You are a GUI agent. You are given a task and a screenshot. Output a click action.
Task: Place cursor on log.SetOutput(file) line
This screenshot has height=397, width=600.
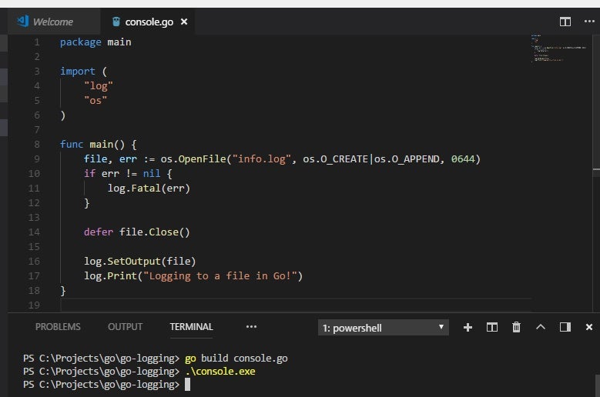pos(140,261)
